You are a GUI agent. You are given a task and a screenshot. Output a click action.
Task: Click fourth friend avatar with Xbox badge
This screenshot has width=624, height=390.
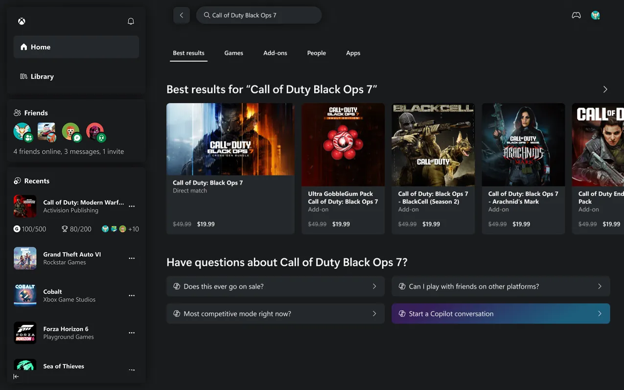tap(95, 132)
